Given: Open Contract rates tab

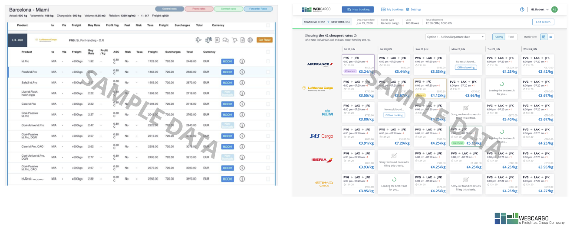Looking at the screenshot, I should [x=228, y=9].
